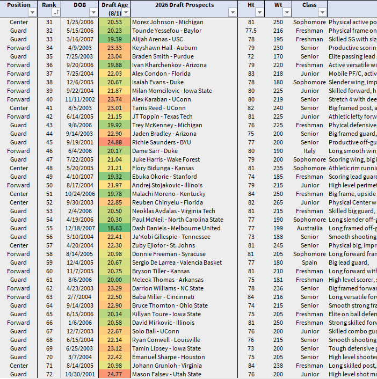
Task: Select DOB cell 12/18/2007
Action: (80, 228)
